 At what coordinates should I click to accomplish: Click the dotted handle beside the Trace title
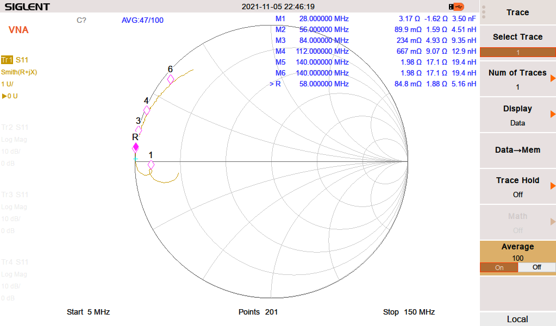[484, 12]
